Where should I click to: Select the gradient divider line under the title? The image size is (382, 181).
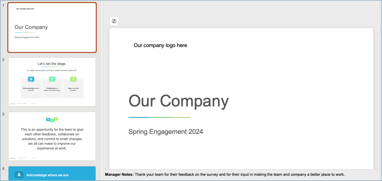[159, 117]
